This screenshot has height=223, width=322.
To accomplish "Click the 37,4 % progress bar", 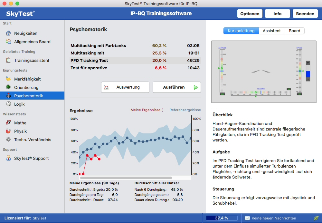I will [222, 218].
